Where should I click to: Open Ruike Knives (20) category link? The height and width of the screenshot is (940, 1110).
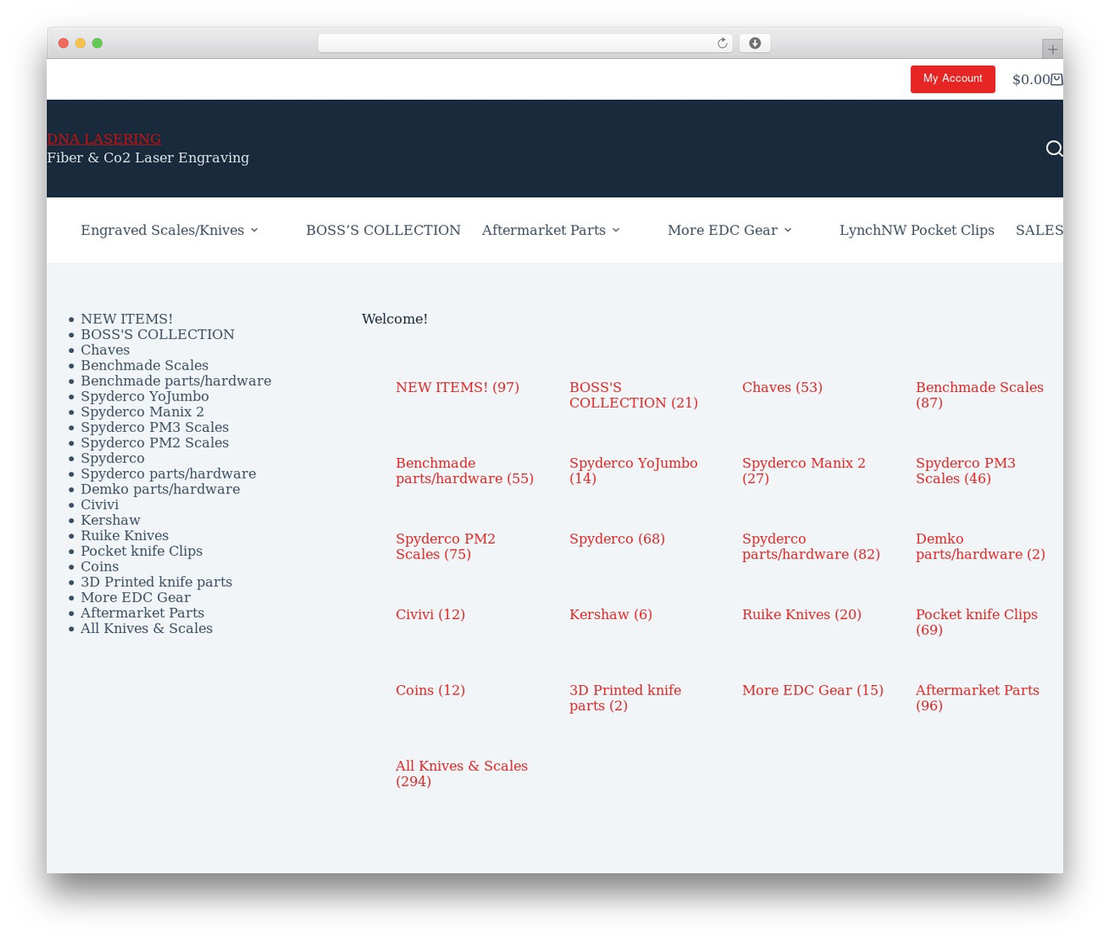[x=801, y=615]
